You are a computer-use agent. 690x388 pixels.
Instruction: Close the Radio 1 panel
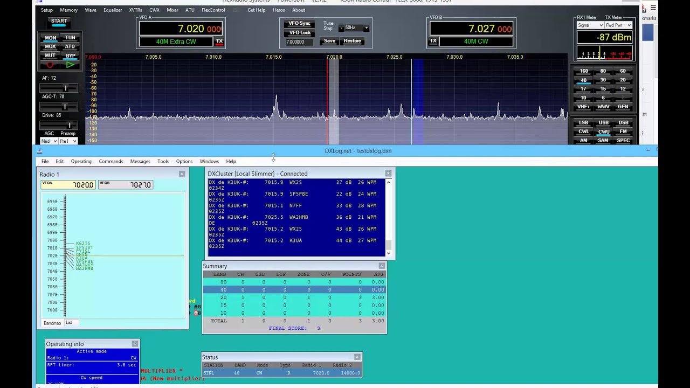click(182, 174)
